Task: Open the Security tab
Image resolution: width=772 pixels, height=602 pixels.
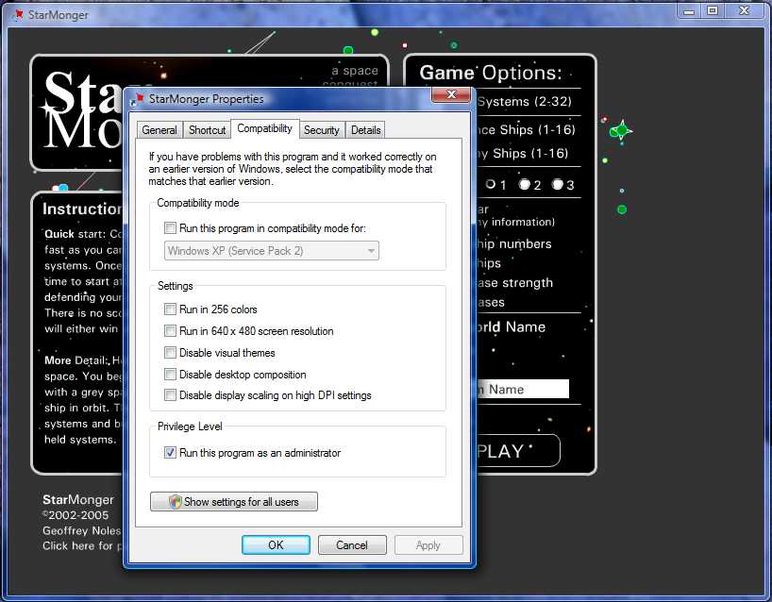Action: click(322, 130)
